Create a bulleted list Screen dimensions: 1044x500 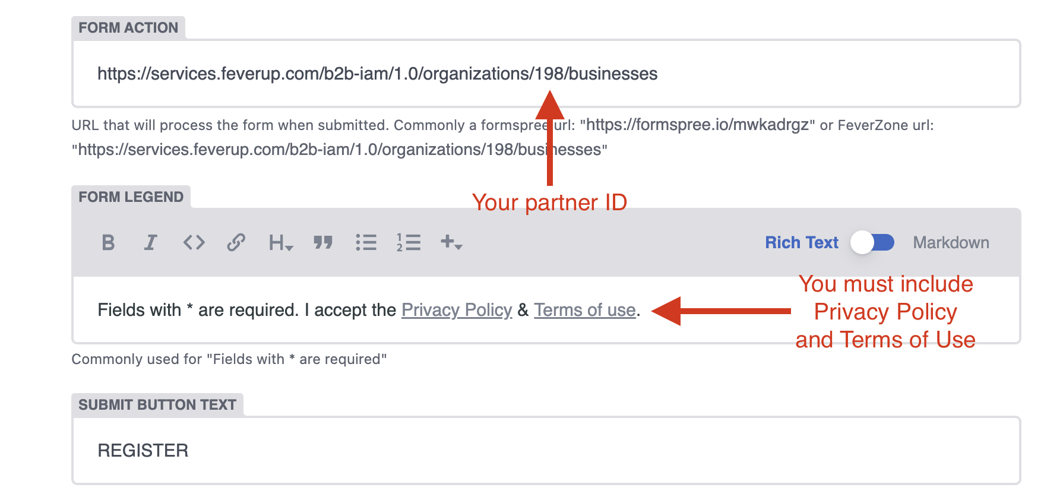pyautogui.click(x=366, y=242)
